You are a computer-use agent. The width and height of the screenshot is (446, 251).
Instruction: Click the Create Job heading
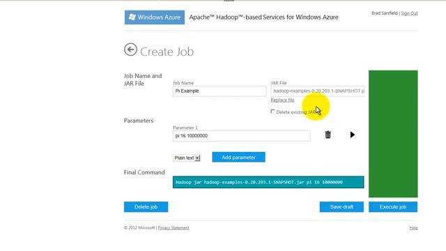click(167, 52)
